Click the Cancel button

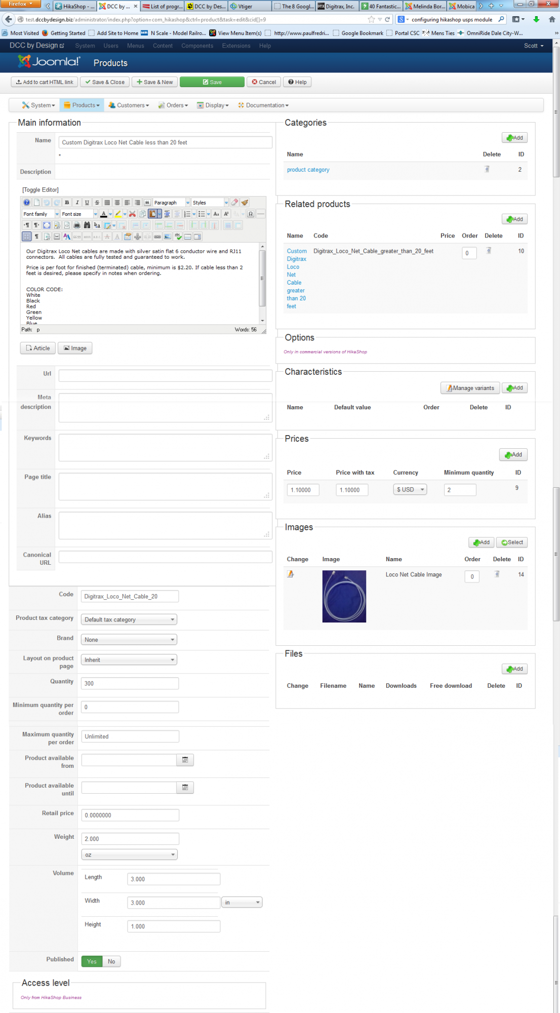[264, 82]
